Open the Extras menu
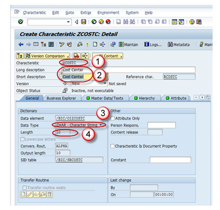The width and height of the screenshot is (220, 210). coord(86,12)
